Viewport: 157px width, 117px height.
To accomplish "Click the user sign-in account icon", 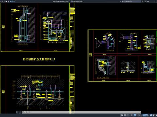I will point(145,1).
